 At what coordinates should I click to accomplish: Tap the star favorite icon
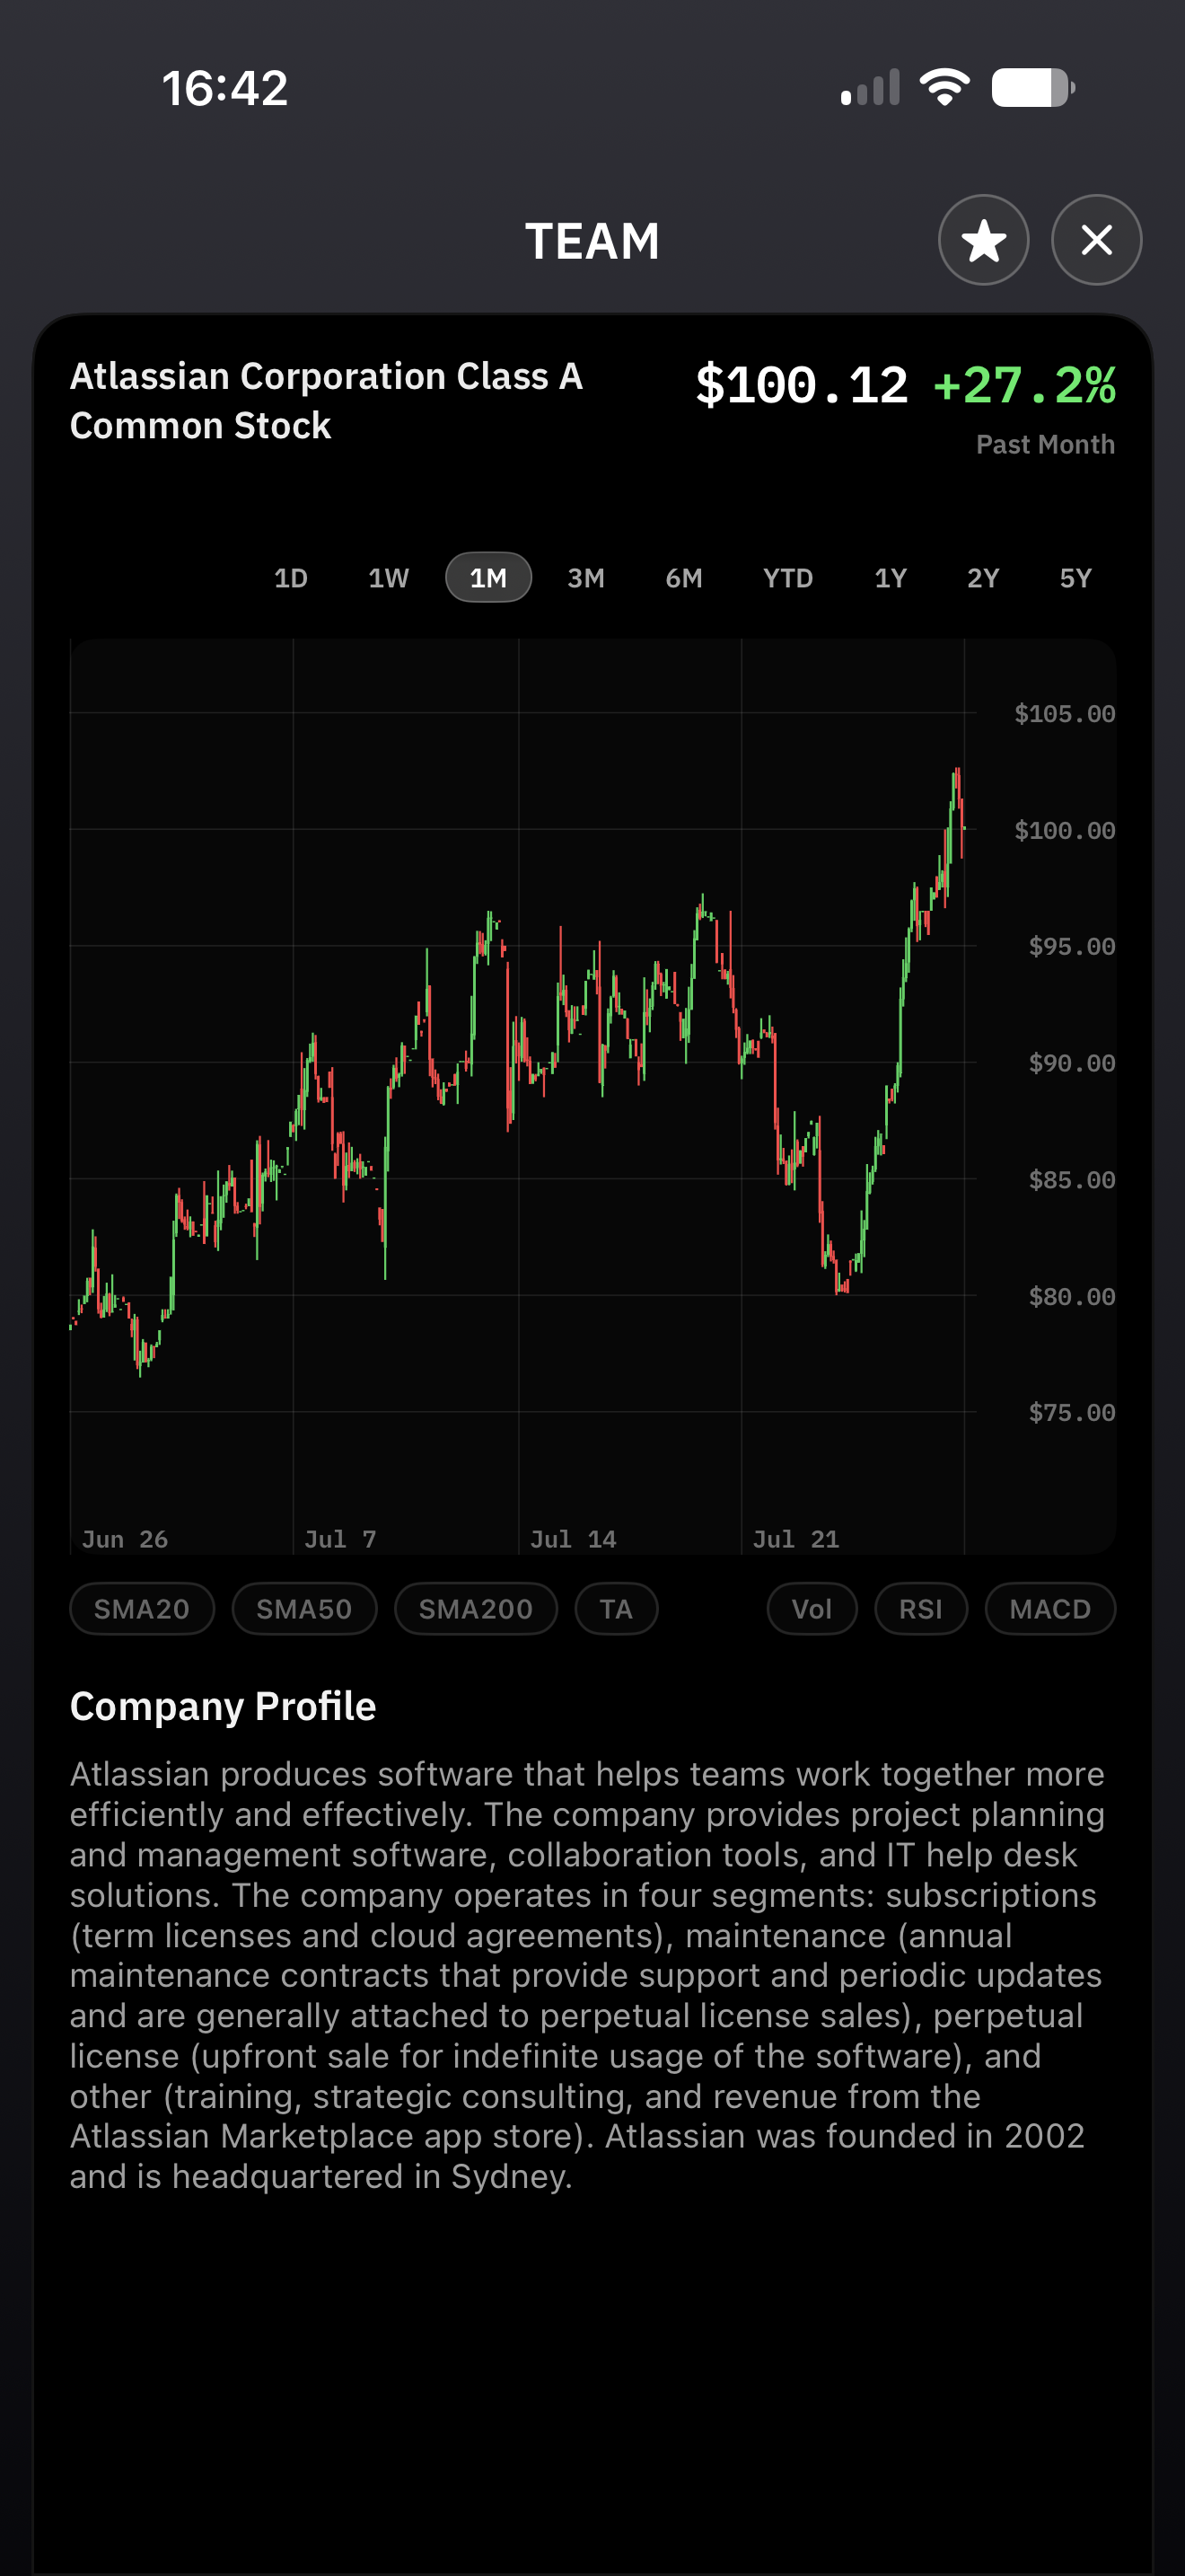pyautogui.click(x=983, y=240)
